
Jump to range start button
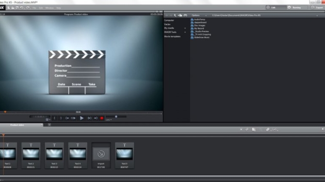point(67,118)
